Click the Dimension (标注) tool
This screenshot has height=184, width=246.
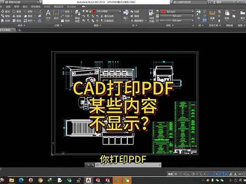click(56, 15)
